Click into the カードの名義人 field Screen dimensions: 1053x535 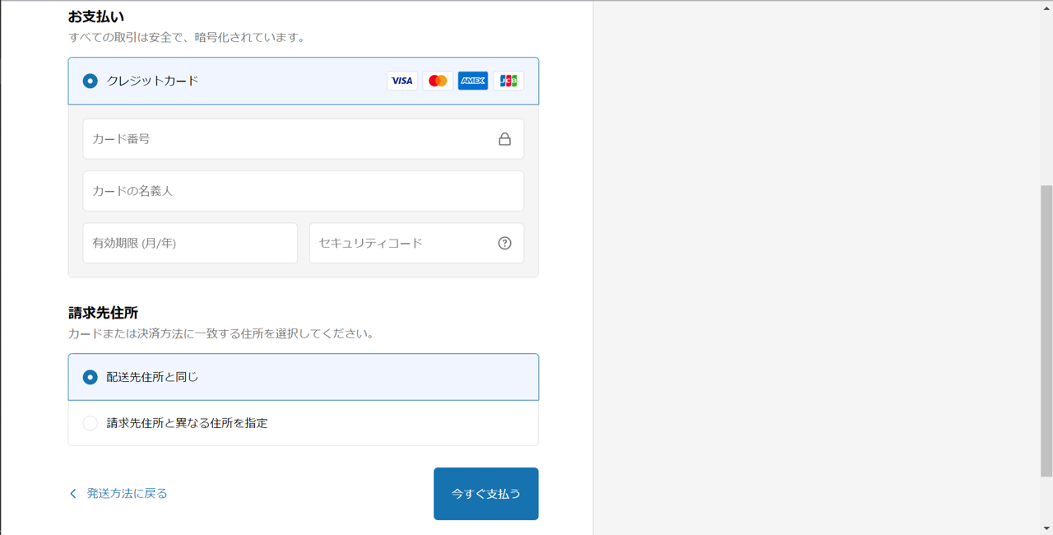(x=303, y=191)
